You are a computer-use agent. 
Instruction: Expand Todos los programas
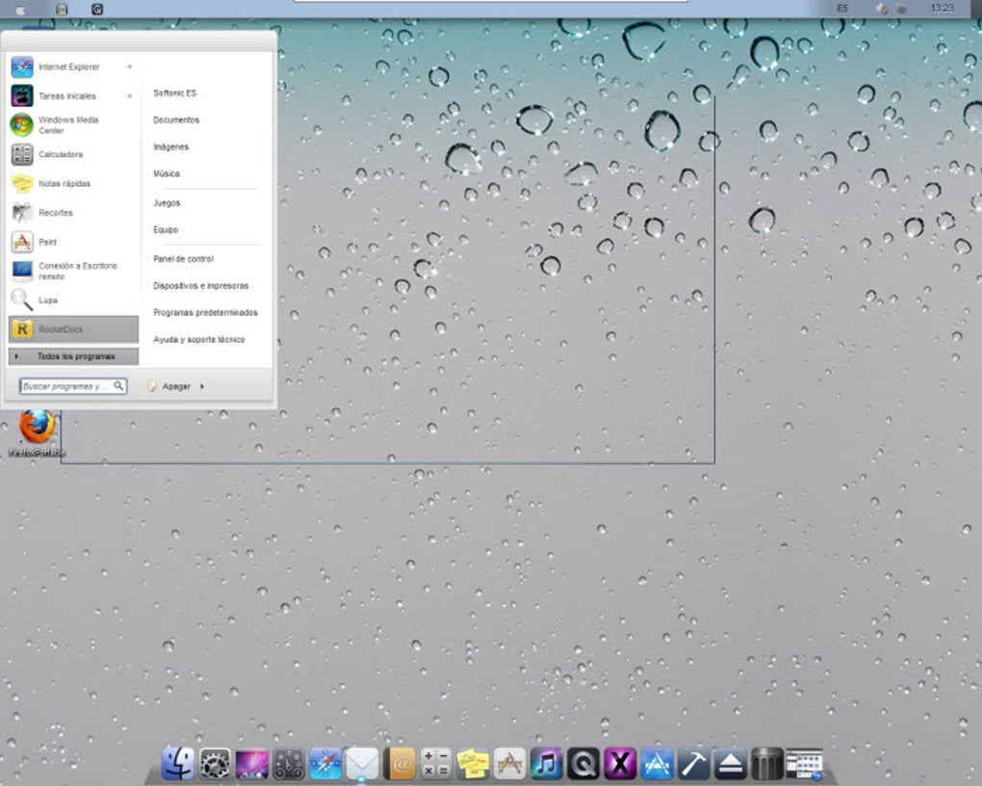tap(73, 356)
